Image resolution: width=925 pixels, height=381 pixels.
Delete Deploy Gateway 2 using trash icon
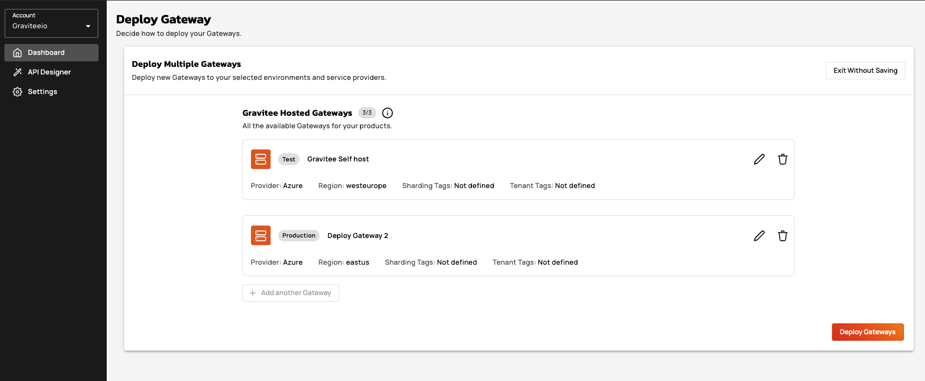coord(782,236)
